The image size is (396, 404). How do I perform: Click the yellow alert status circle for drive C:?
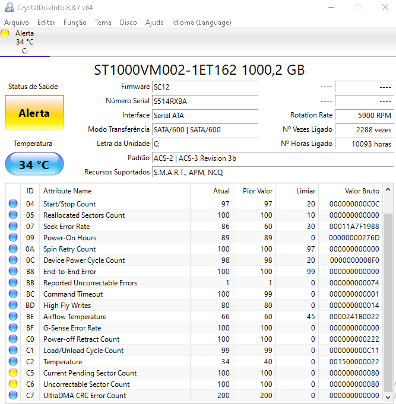click(x=5, y=33)
